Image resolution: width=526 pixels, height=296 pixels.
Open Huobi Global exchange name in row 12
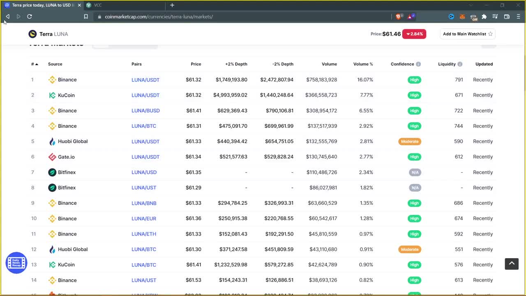(73, 250)
